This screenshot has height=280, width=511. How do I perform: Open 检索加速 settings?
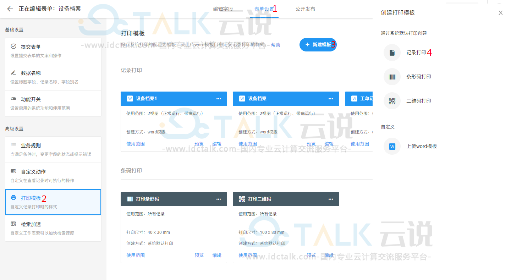pos(53,229)
